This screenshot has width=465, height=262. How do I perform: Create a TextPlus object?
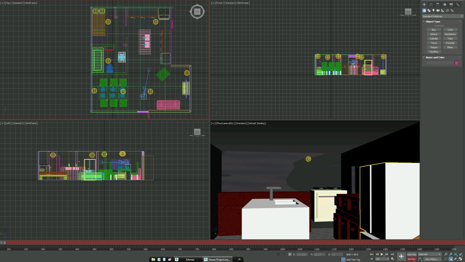coord(434,52)
